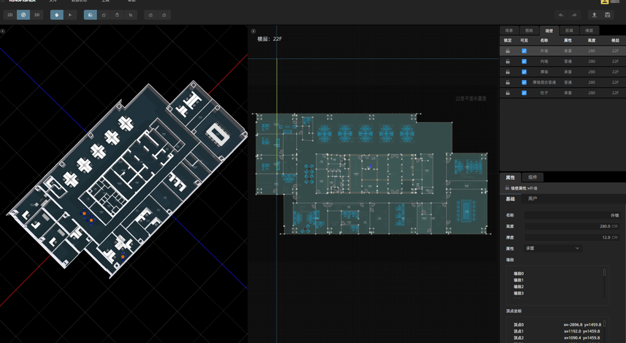Screen dimensions: 626x343
Task: Uncheck visibility for 厚墙
Action: tap(524, 72)
